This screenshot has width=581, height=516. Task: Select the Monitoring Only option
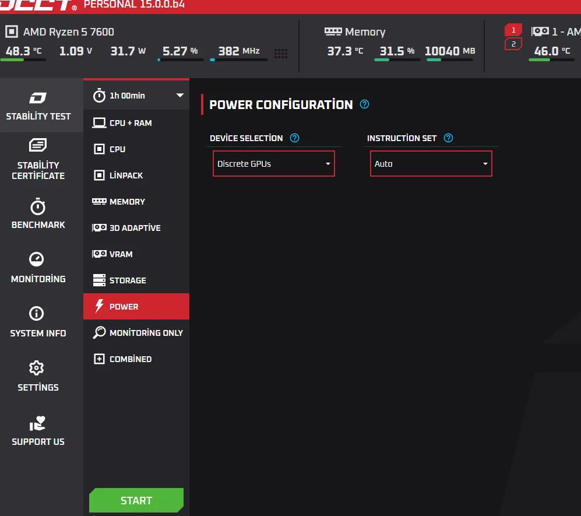[x=136, y=332]
